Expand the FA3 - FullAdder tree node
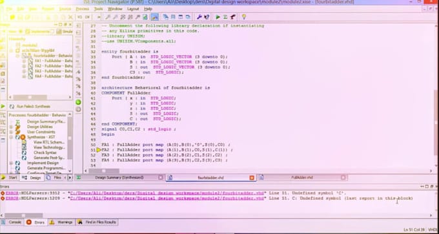This screenshot has width=439, height=234. [x=24, y=71]
